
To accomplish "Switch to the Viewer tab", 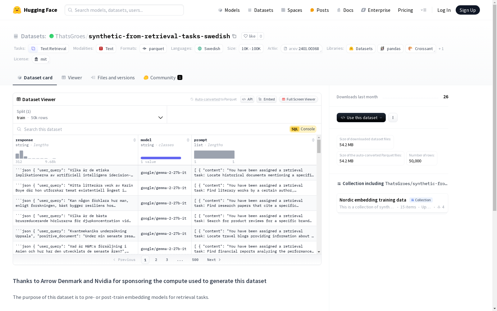I will tap(72, 78).
